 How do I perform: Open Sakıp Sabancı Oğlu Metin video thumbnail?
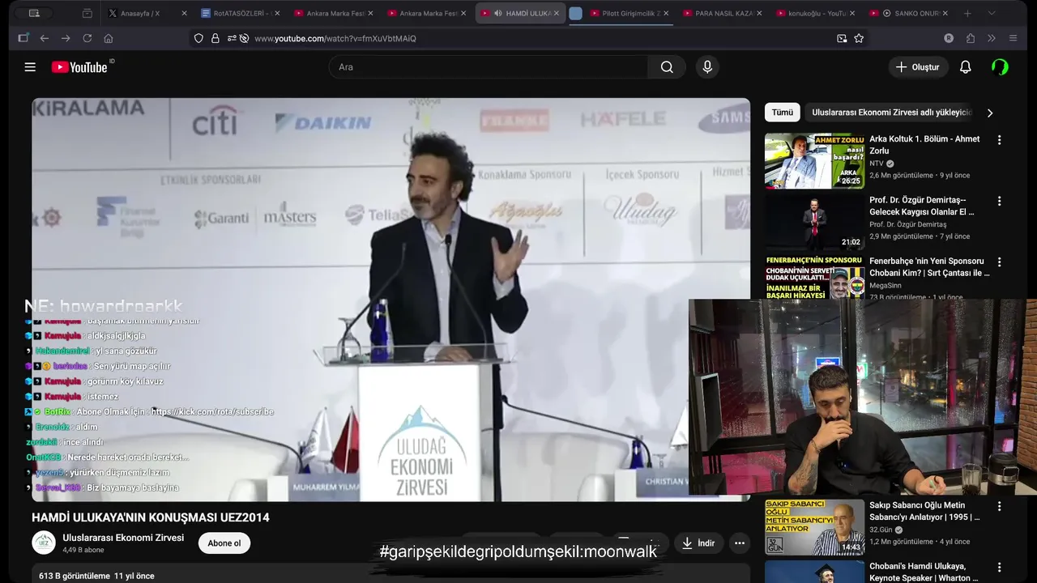tap(814, 527)
